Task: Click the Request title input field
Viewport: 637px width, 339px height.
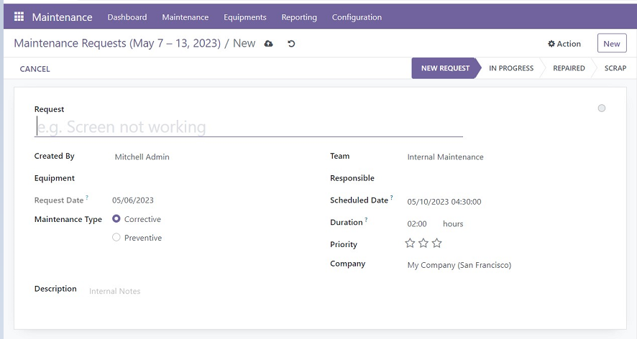Action: pyautogui.click(x=249, y=127)
